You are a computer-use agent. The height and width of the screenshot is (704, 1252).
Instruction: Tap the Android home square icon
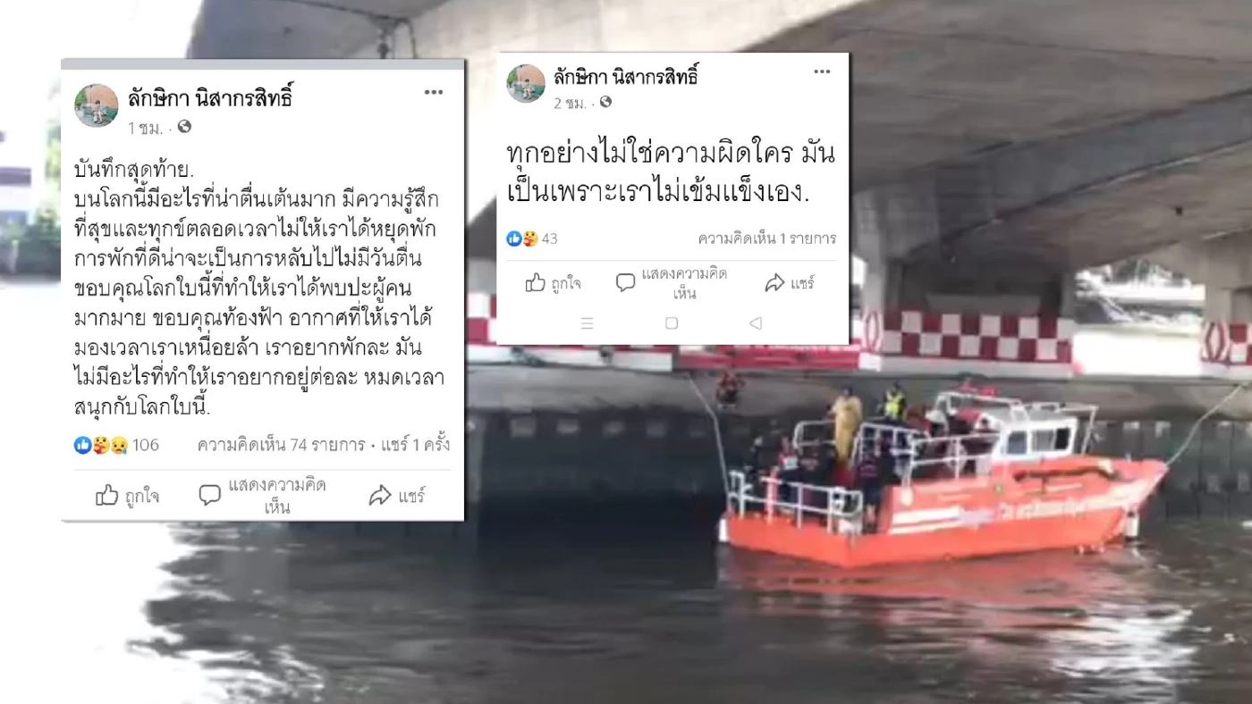tap(672, 323)
